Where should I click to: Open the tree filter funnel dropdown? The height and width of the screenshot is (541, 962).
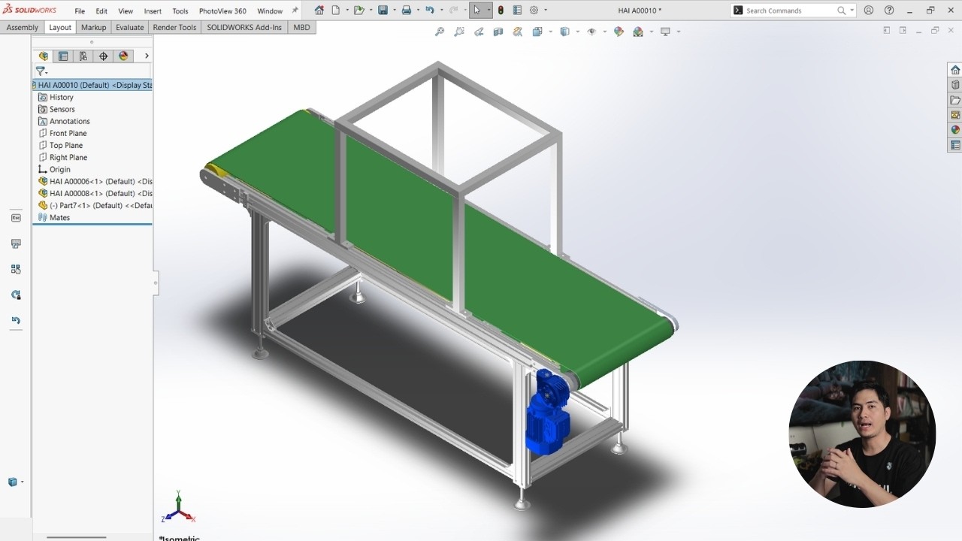pyautogui.click(x=41, y=71)
